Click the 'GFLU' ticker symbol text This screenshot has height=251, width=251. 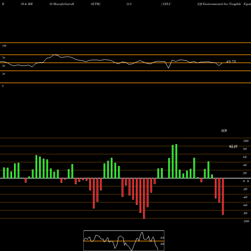(x=167, y=4)
